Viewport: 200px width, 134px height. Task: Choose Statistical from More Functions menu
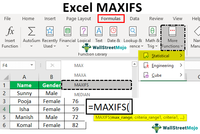(161, 56)
